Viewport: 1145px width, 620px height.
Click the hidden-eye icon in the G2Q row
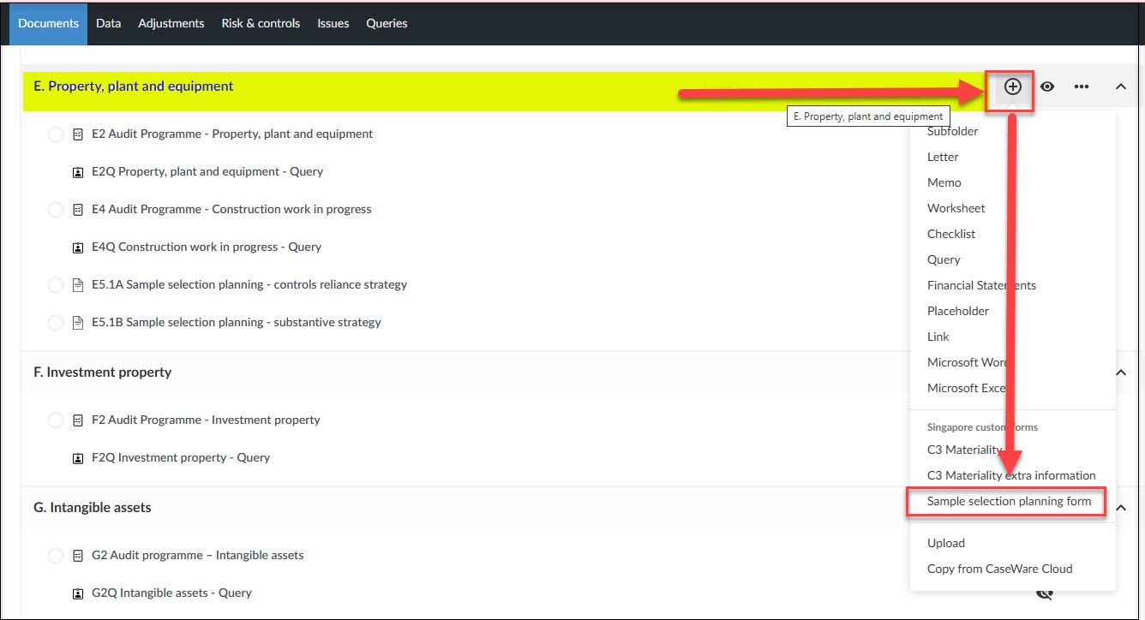pyautogui.click(x=1044, y=593)
